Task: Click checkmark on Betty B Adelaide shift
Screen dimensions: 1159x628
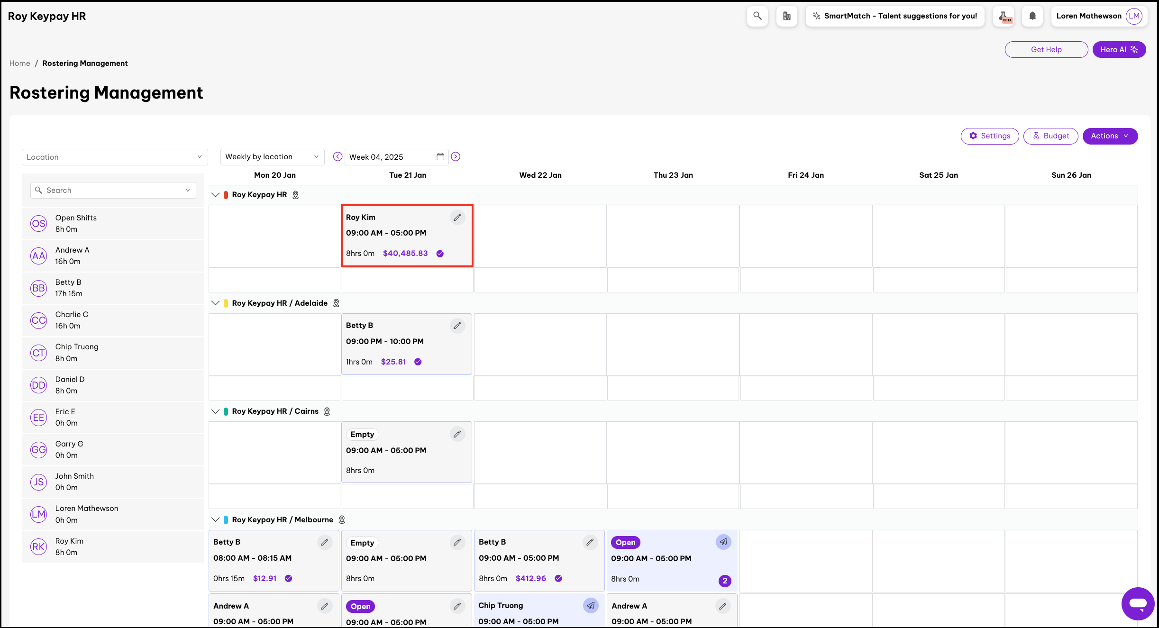Action: point(418,362)
